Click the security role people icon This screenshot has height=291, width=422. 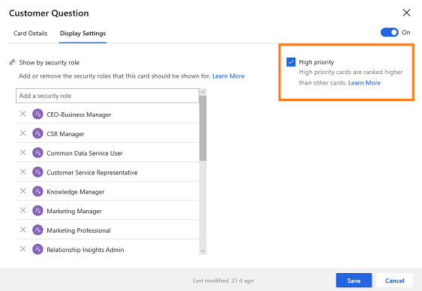[x=12, y=63]
